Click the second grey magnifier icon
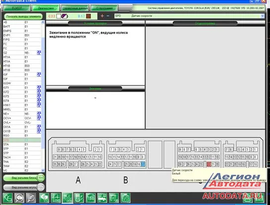 31,198
